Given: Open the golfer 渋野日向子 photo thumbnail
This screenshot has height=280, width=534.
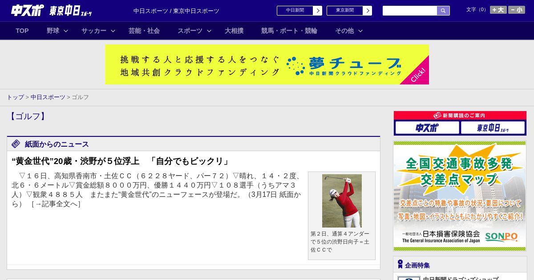Looking at the screenshot, I should click(x=342, y=201).
